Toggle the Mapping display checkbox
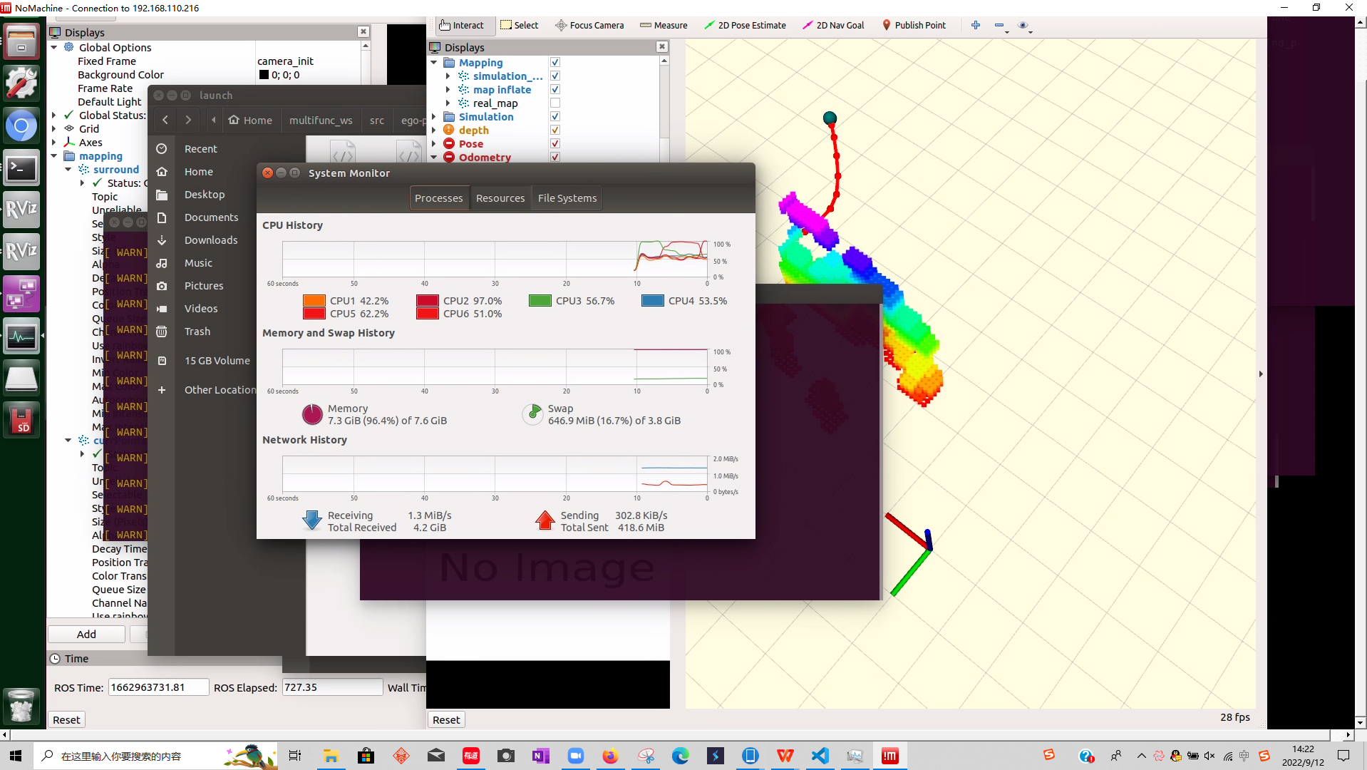 click(555, 62)
